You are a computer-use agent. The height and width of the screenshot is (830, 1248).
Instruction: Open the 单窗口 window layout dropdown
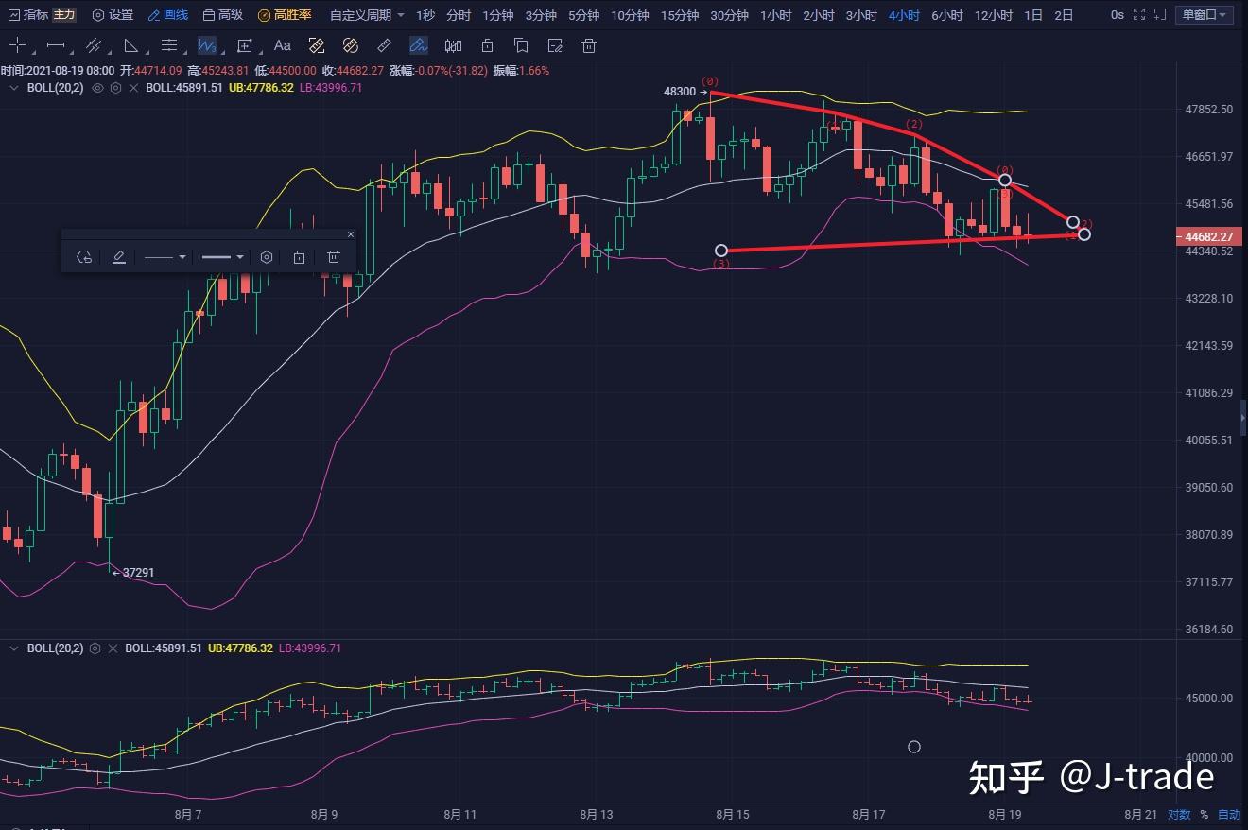[x=1205, y=15]
